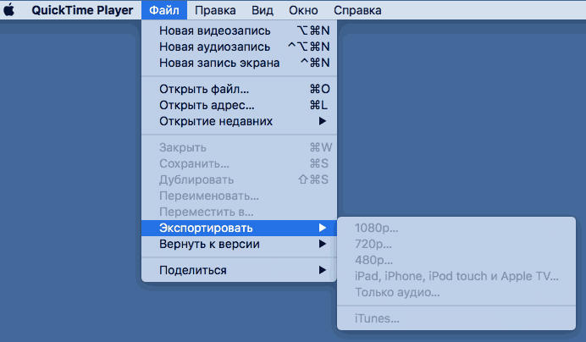The height and width of the screenshot is (342, 586).
Task: Expand the Открытие недавних submenu
Action: 239,121
